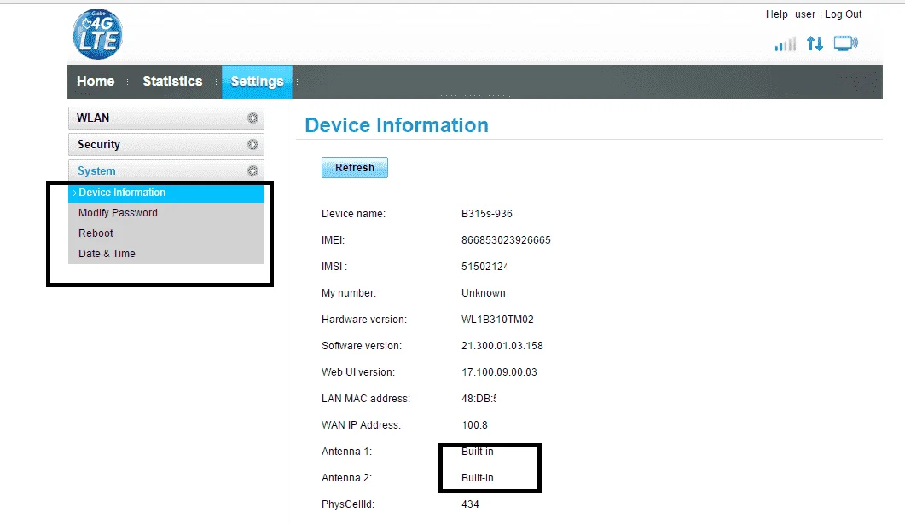Switch to the Settings tab
Image resolution: width=905 pixels, height=524 pixels.
tap(257, 81)
